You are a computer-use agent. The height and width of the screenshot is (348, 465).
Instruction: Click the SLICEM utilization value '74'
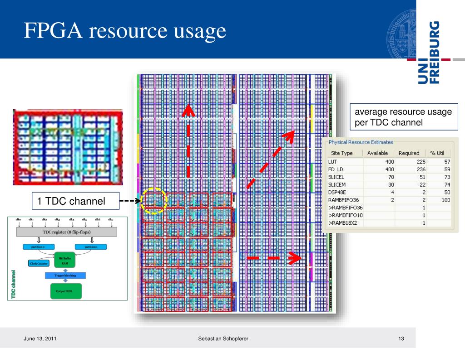coord(447,185)
